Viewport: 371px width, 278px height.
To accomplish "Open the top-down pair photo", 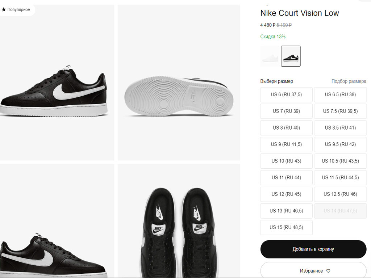I will coord(179,224).
